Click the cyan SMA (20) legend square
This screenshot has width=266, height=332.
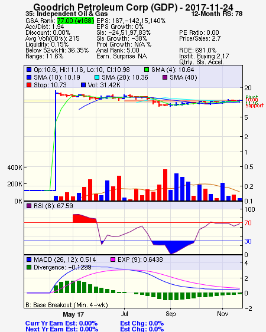click(97, 77)
